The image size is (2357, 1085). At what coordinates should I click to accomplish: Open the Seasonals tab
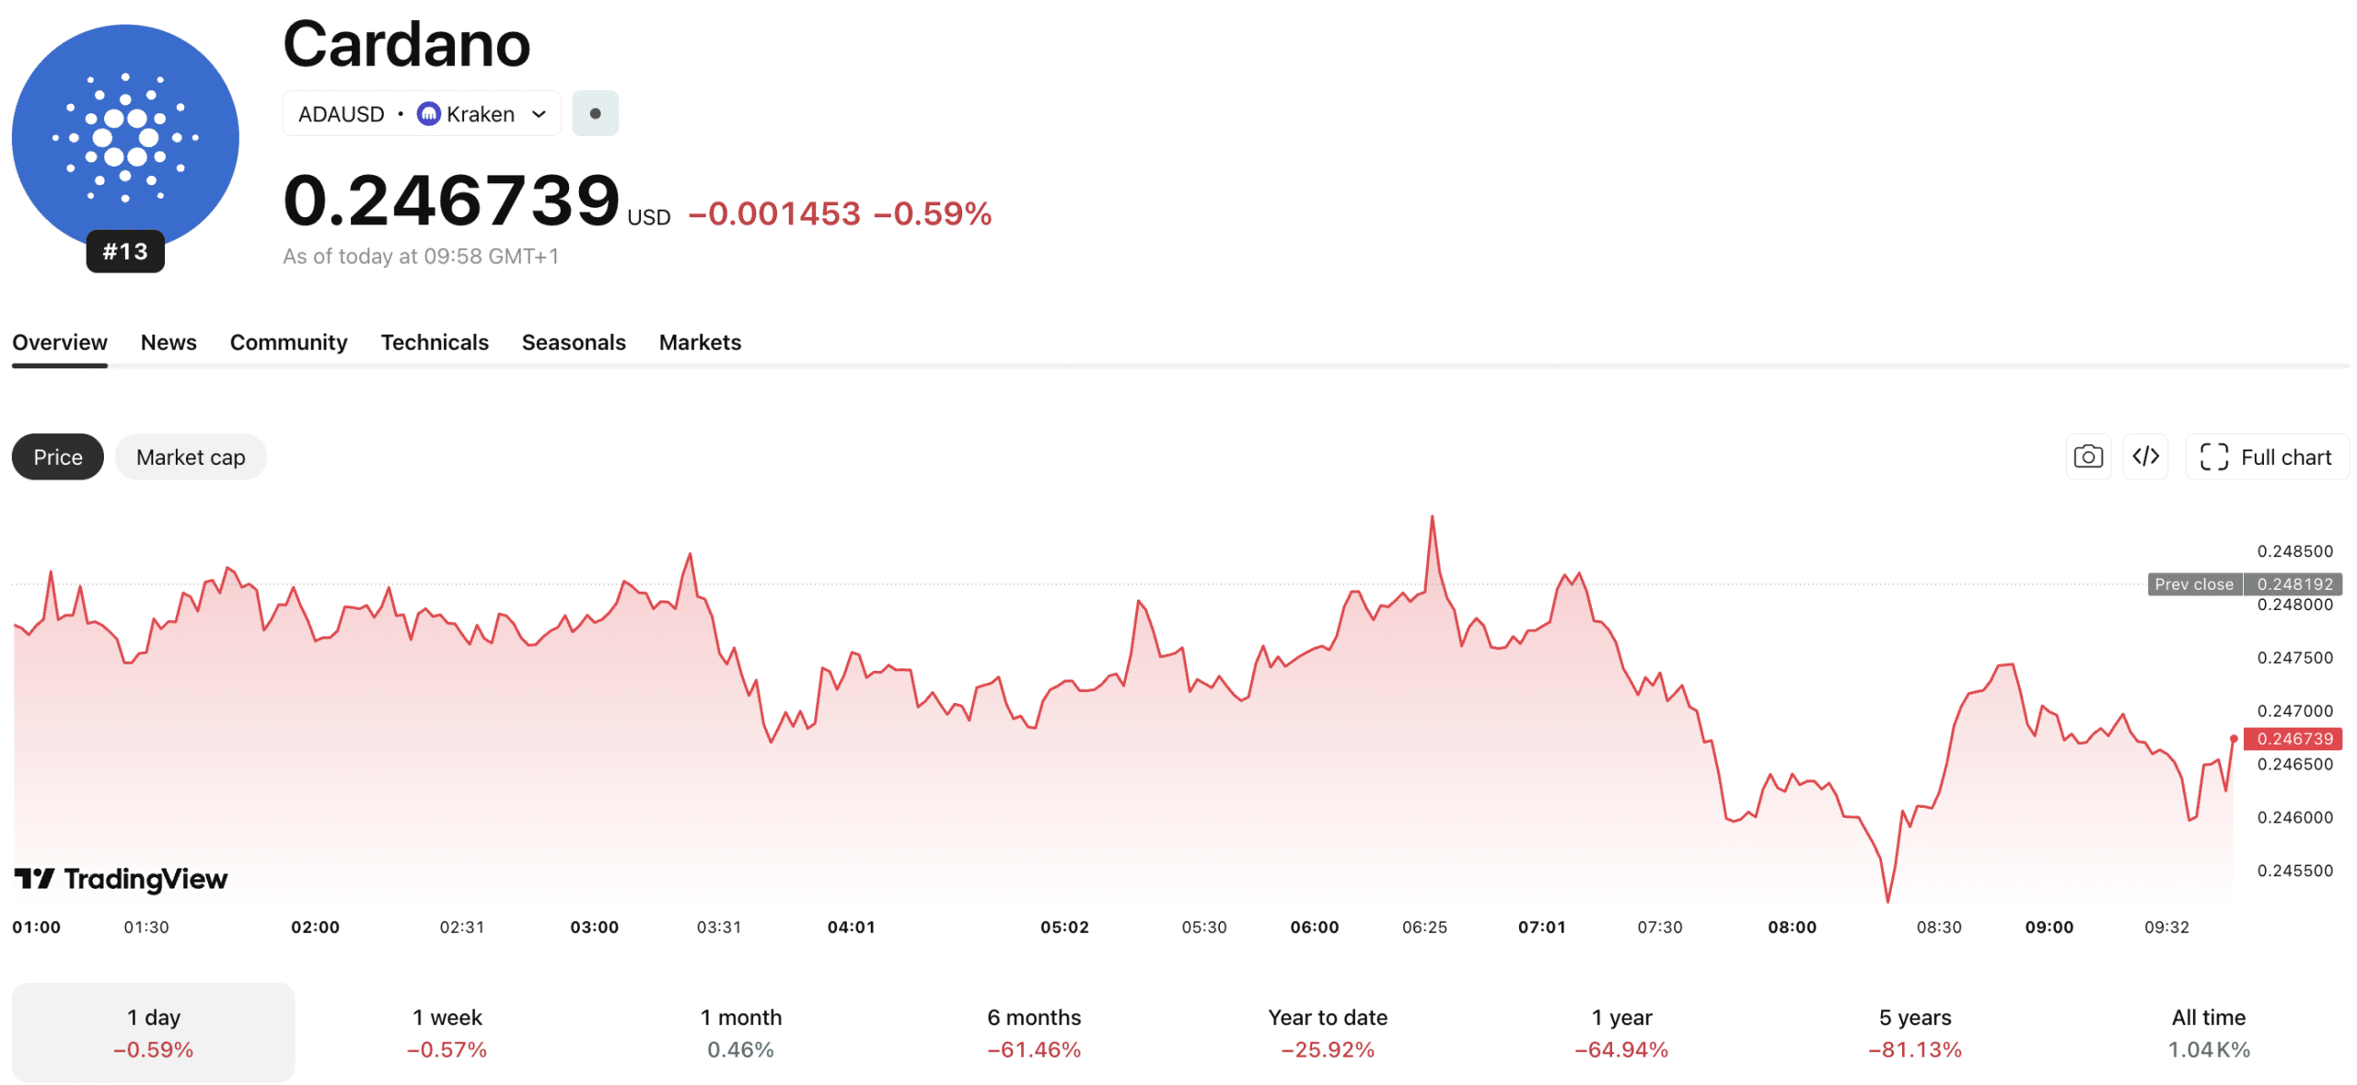tap(573, 342)
